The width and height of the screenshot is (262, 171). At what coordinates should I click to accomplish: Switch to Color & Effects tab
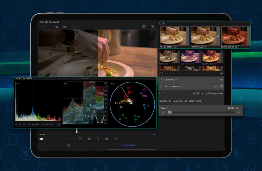click(128, 145)
